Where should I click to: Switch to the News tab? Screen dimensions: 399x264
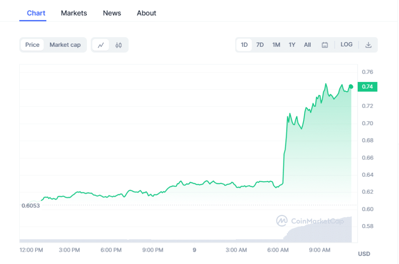(112, 13)
